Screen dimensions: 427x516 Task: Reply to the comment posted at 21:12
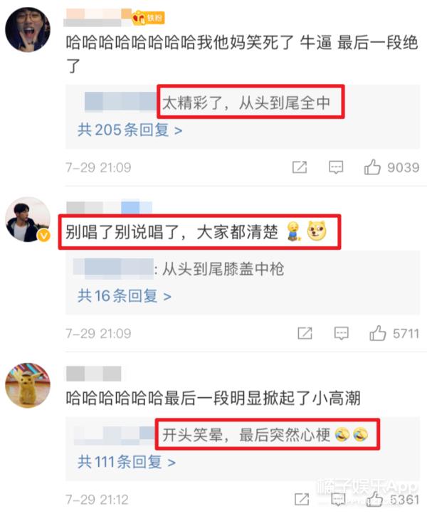[x=338, y=499]
